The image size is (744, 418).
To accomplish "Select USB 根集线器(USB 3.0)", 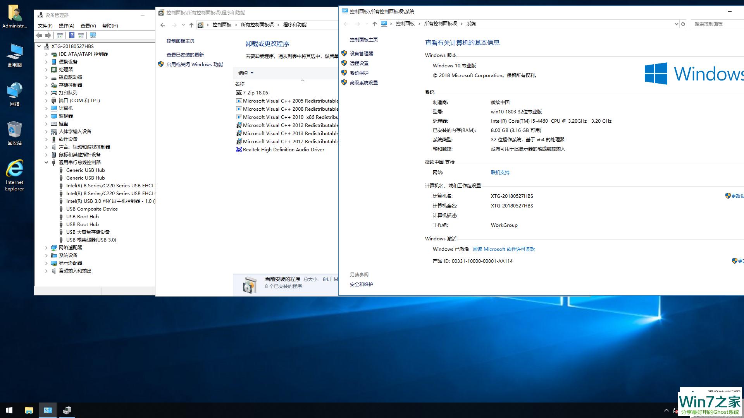I will pyautogui.click(x=91, y=240).
